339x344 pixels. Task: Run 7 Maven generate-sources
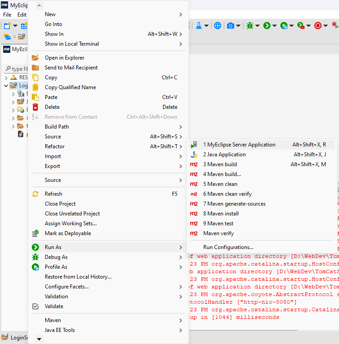point(234,204)
